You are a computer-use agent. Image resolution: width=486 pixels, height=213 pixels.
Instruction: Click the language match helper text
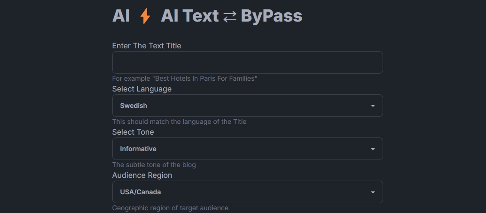pyautogui.click(x=179, y=122)
